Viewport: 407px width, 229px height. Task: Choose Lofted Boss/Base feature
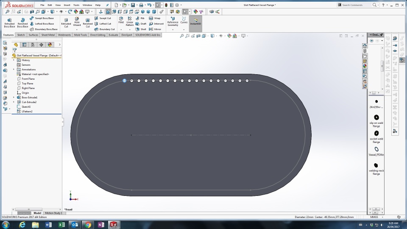(x=42, y=24)
